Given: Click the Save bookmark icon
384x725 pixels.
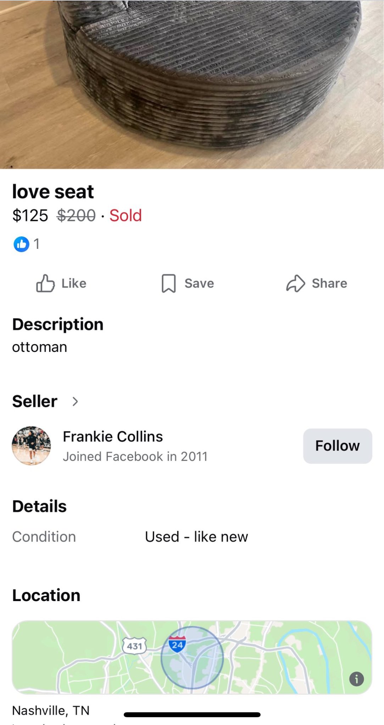Looking at the screenshot, I should tap(169, 283).
